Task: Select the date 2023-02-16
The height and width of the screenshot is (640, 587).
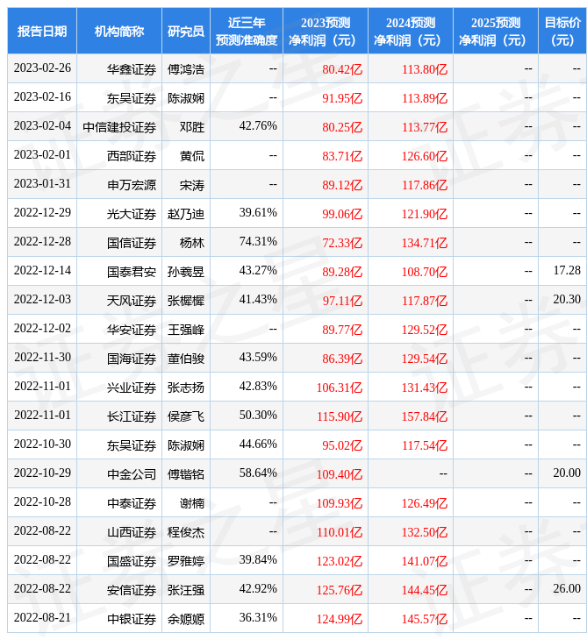Action: [42, 97]
